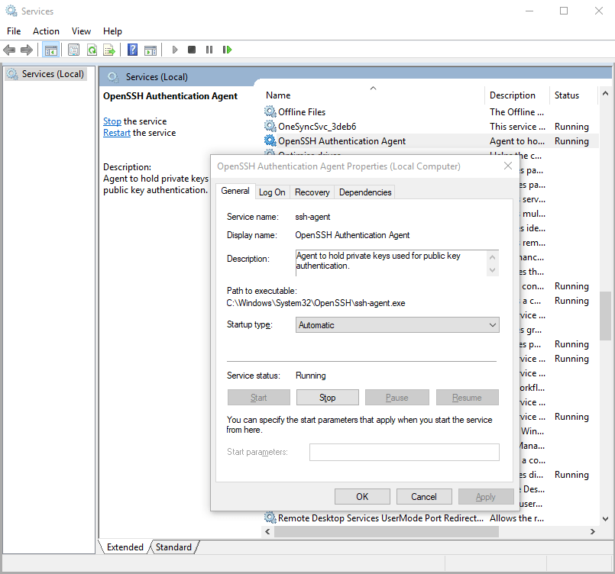Click the description box scroll up arrow
Image resolution: width=615 pixels, height=574 pixels.
point(493,257)
